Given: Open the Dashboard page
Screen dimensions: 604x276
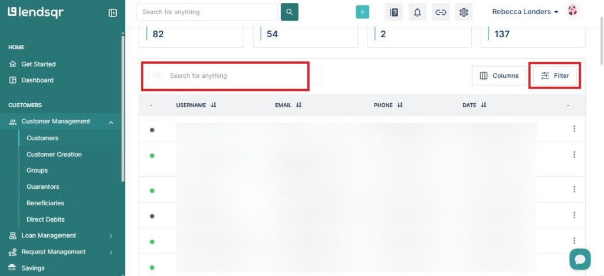Looking at the screenshot, I should point(37,80).
